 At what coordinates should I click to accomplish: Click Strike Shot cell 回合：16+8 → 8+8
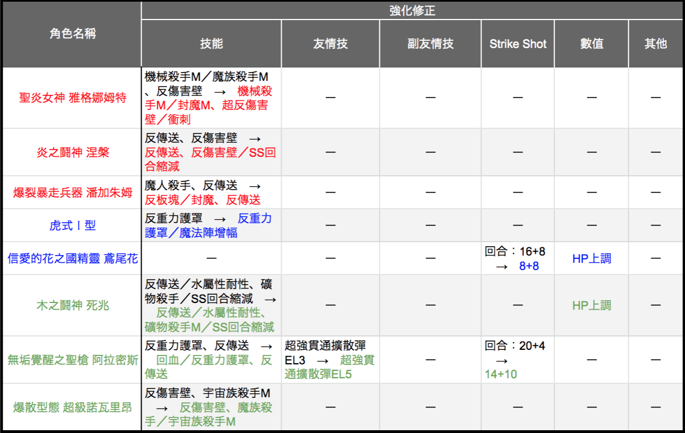point(518,258)
